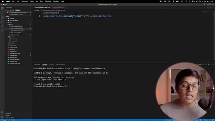Open package.json in file tree

(13, 55)
